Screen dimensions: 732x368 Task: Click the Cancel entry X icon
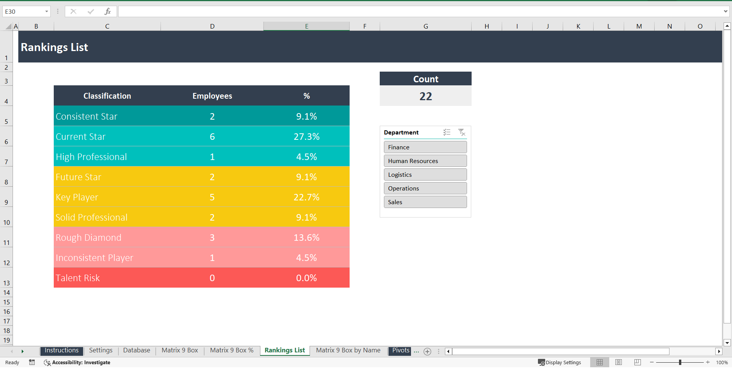pyautogui.click(x=73, y=11)
